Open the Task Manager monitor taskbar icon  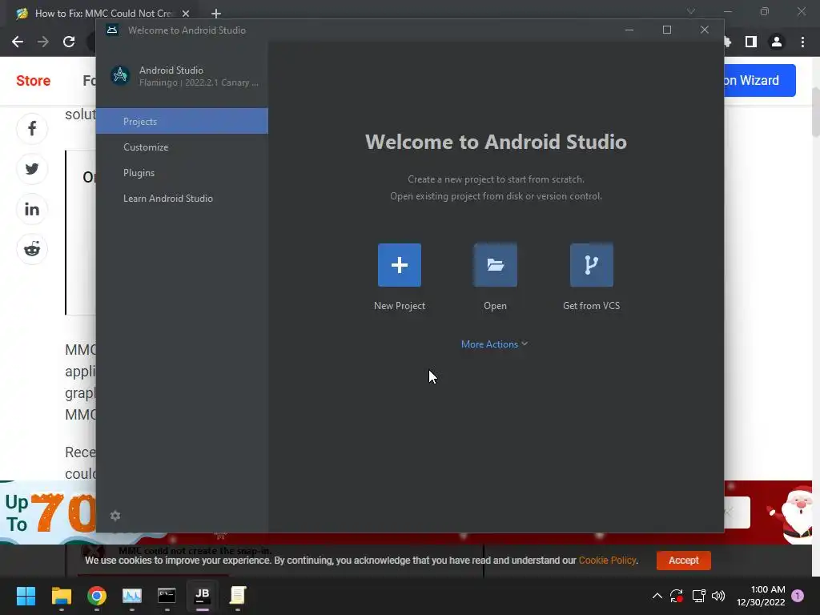132,596
